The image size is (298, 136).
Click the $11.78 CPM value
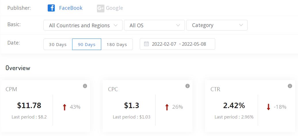[29, 106]
